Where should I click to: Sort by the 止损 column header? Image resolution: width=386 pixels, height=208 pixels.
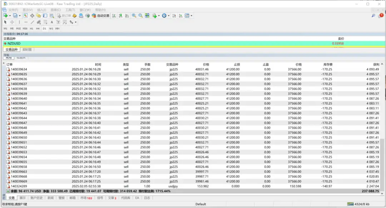237,64
